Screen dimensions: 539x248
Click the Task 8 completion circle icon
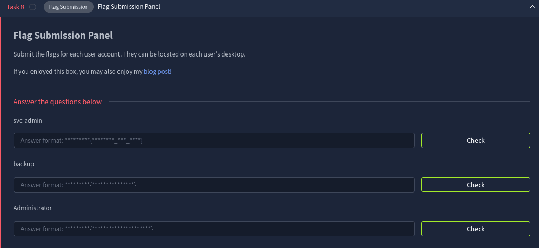(x=33, y=7)
